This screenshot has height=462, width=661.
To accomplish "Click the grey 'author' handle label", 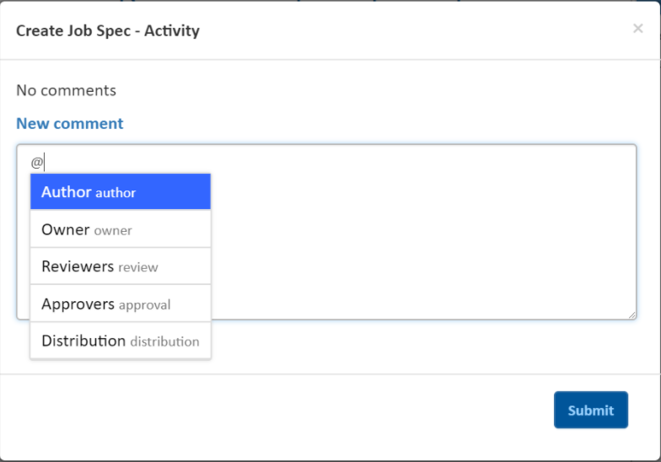I will pyautogui.click(x=116, y=193).
